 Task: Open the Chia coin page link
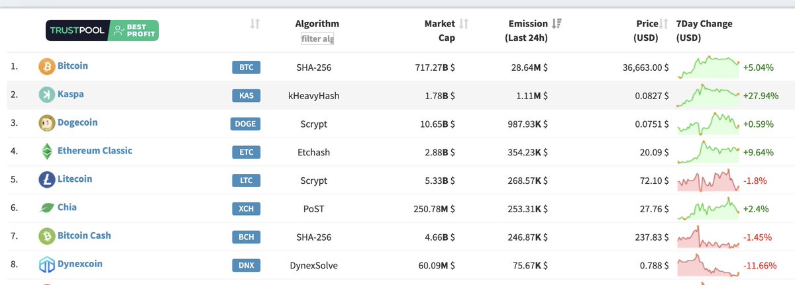point(68,207)
